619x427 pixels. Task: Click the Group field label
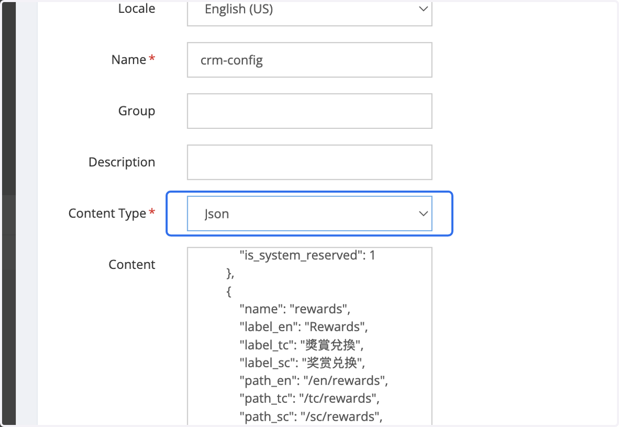(x=137, y=111)
